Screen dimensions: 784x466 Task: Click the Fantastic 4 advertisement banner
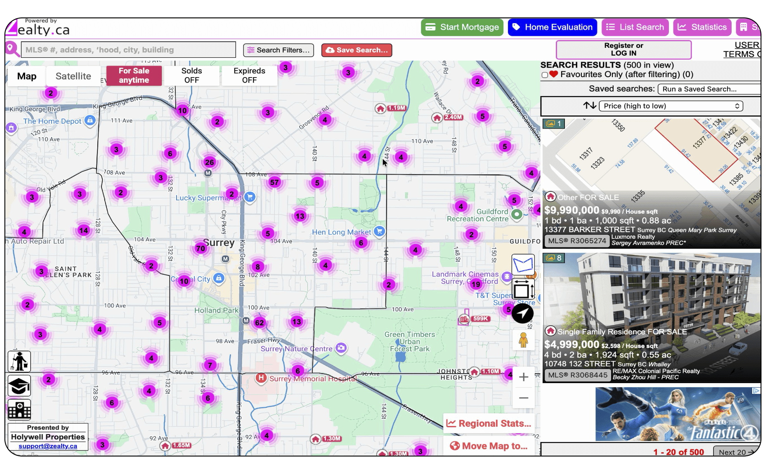(x=678, y=414)
